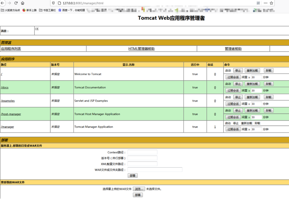Click 卸载 button for Welcome to Tomcat
Viewport: 289px width, 199px height.
click(x=269, y=71)
